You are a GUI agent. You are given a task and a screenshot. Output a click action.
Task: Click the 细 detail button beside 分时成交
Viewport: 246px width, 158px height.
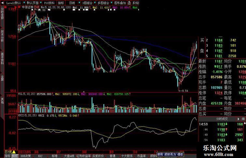tap(243, 119)
